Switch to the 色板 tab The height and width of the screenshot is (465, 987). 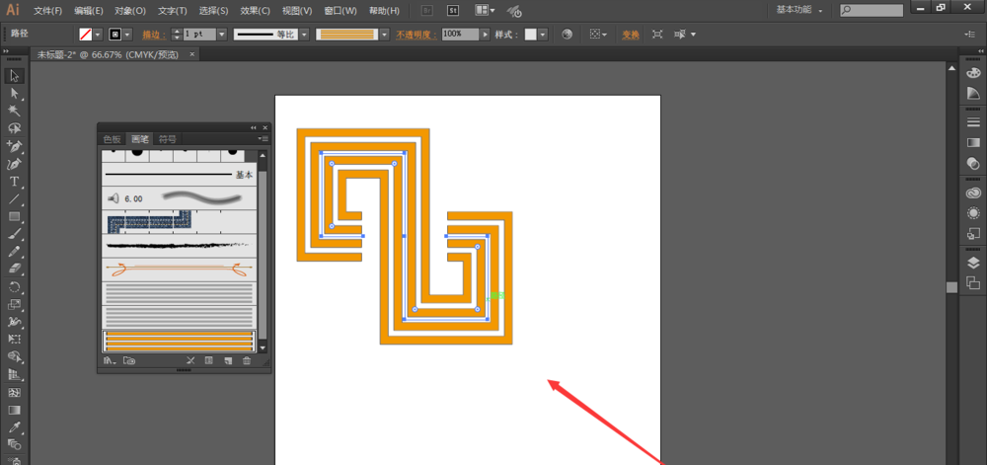click(113, 139)
